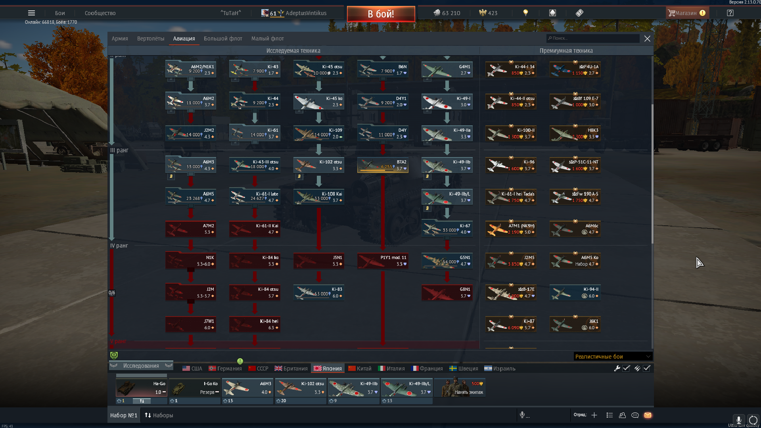761x428 pixels.
Task: Open the Реалистичные бои mode dropdown
Action: point(613,356)
